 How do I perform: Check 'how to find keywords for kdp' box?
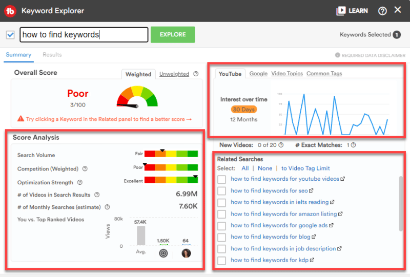coord(222,261)
